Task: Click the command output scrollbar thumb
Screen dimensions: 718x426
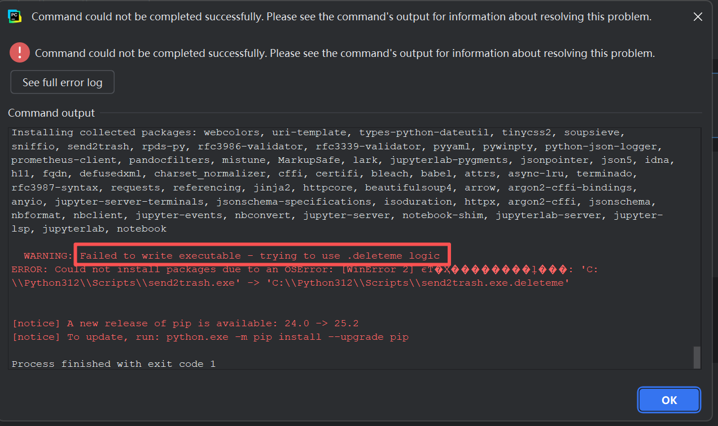Action: 697,357
